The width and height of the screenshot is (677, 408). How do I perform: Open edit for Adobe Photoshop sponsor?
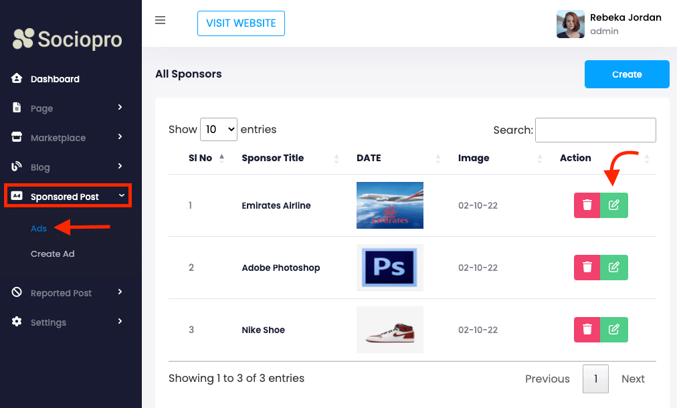614,268
